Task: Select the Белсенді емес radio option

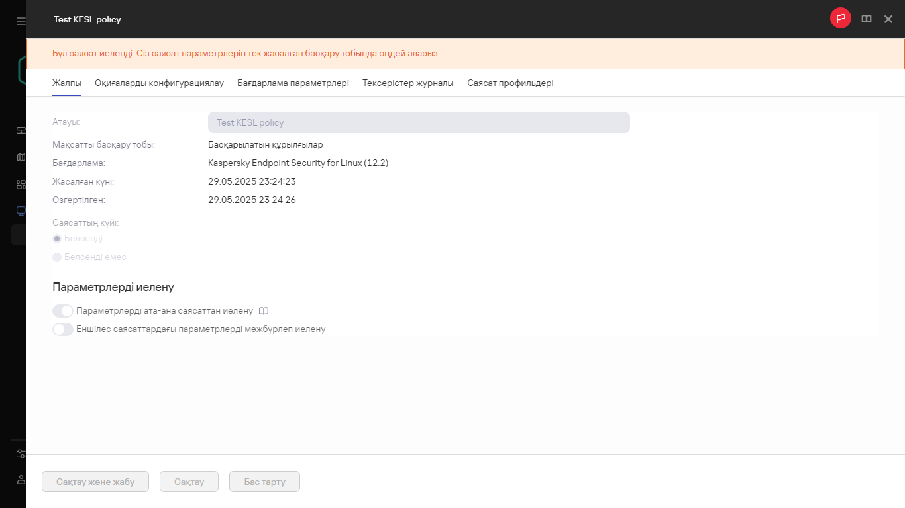Action: click(x=57, y=257)
